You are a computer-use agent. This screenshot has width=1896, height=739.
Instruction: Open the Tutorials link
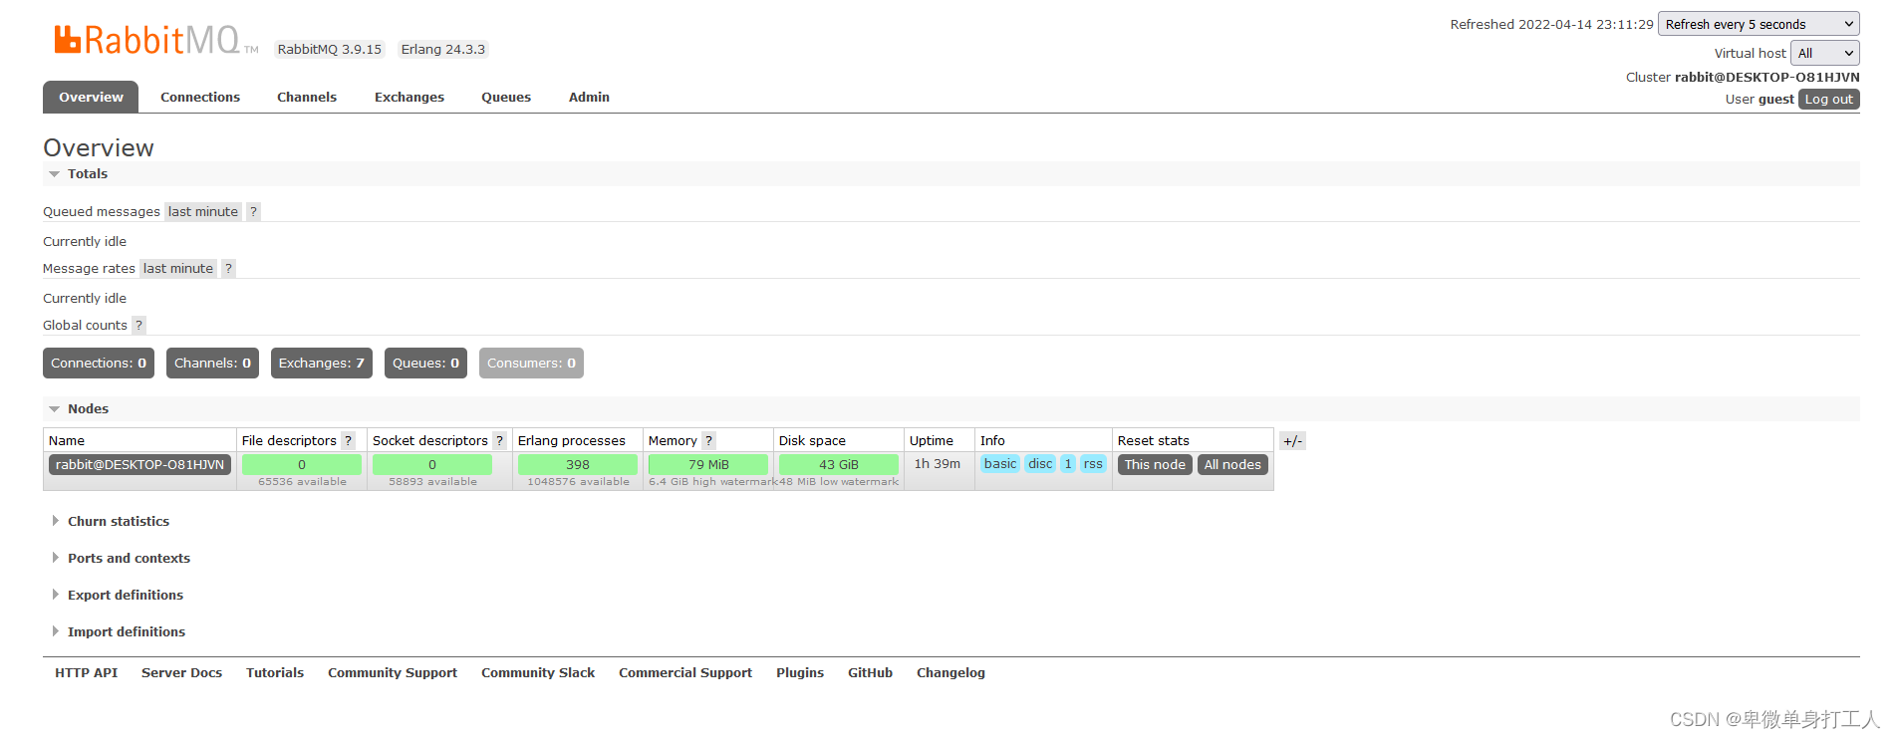[275, 672]
